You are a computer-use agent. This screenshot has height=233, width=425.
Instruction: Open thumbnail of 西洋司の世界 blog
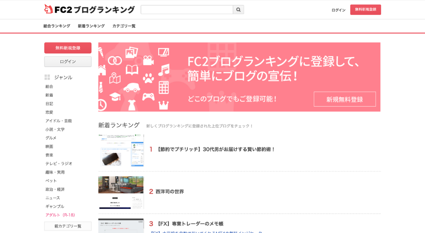pyautogui.click(x=121, y=193)
